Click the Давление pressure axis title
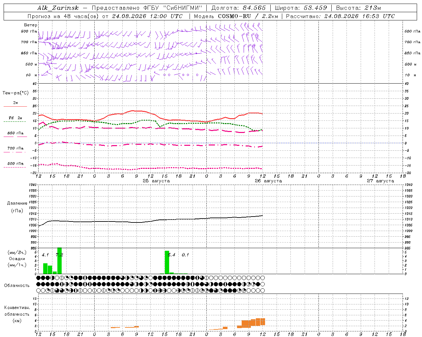Image resolution: width=422 pixels, height=337 pixels. point(17,203)
